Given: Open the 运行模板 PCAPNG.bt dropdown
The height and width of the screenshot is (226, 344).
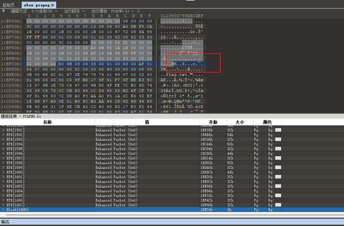Looking at the screenshot, I should (x=113, y=11).
